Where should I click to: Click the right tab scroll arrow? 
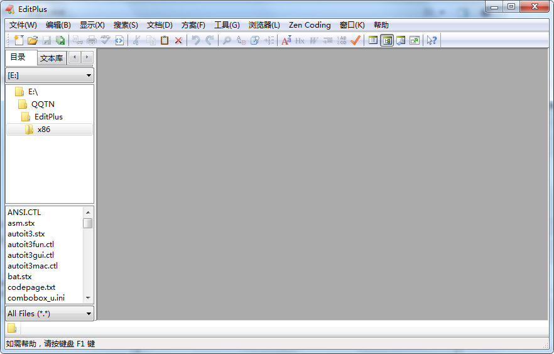pos(87,57)
